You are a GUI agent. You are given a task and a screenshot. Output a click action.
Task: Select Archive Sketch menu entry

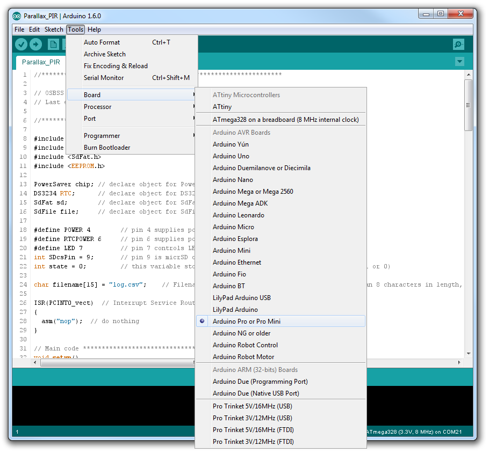click(132, 54)
